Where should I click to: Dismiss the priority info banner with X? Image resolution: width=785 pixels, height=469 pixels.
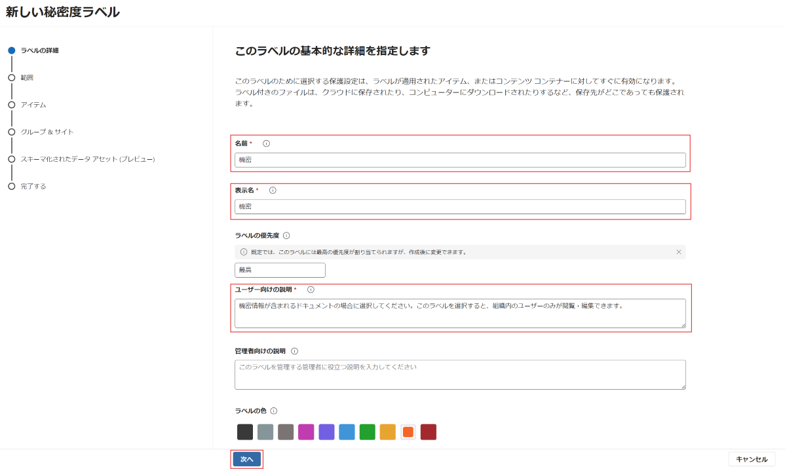tap(678, 252)
